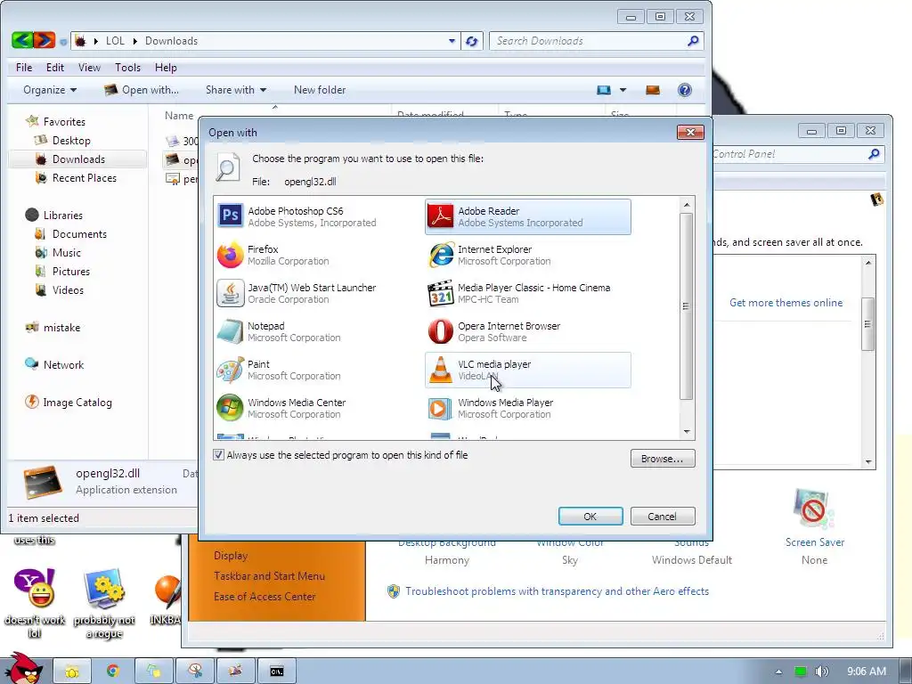The height and width of the screenshot is (684, 912).
Task: Select Desktop in Favorites sidebar
Action: (71, 140)
